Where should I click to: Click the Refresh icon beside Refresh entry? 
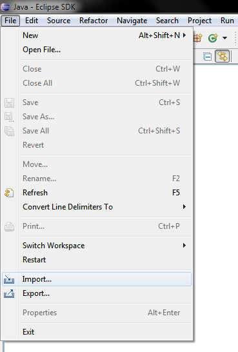pyautogui.click(x=9, y=193)
